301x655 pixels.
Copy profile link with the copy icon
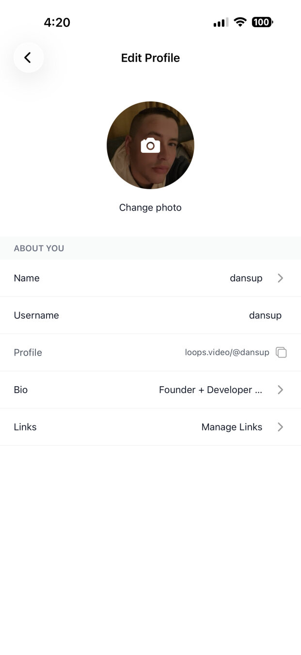click(x=281, y=353)
